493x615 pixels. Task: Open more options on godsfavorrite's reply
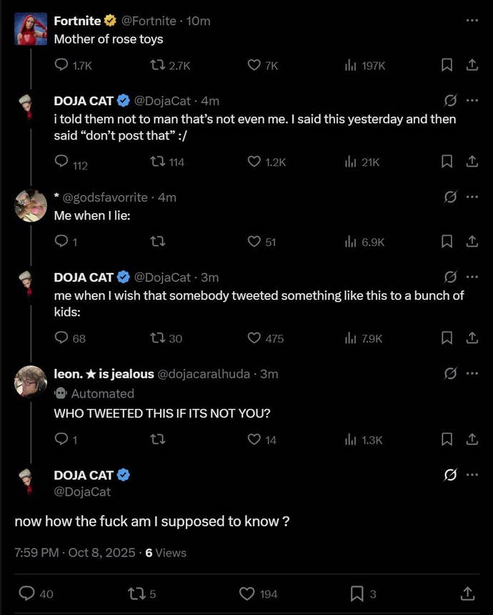(471, 197)
